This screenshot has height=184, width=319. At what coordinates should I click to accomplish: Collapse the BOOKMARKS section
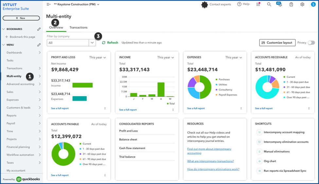click(4, 29)
